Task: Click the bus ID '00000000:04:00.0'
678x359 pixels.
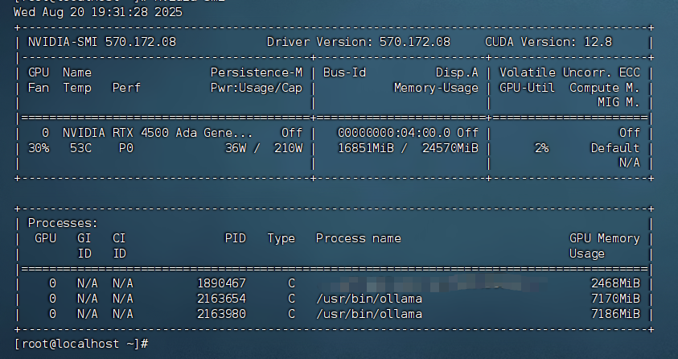Action: [394, 133]
